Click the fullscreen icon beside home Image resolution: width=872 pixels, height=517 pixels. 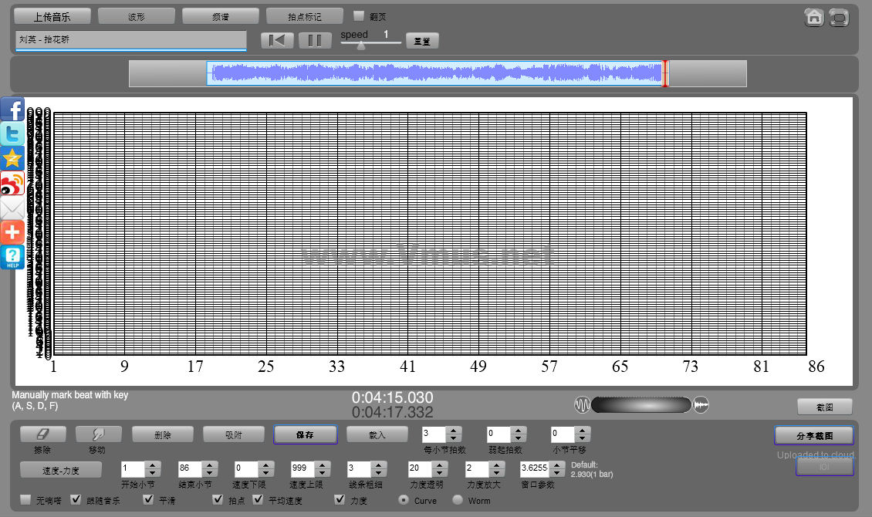pyautogui.click(x=839, y=17)
